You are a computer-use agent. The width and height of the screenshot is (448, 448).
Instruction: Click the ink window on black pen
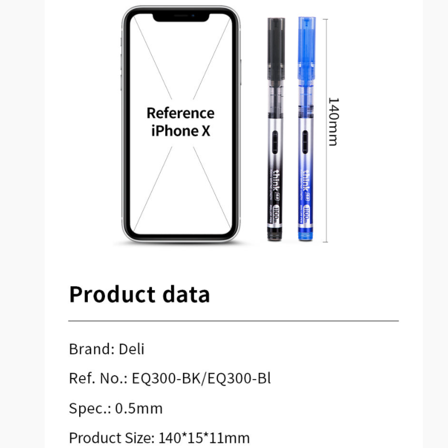click(275, 142)
